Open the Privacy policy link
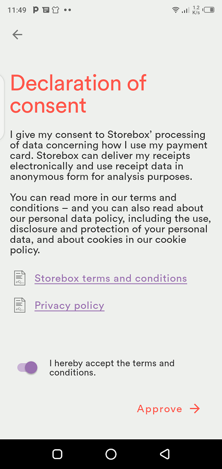Viewport: 222px width, 469px height. point(69,305)
